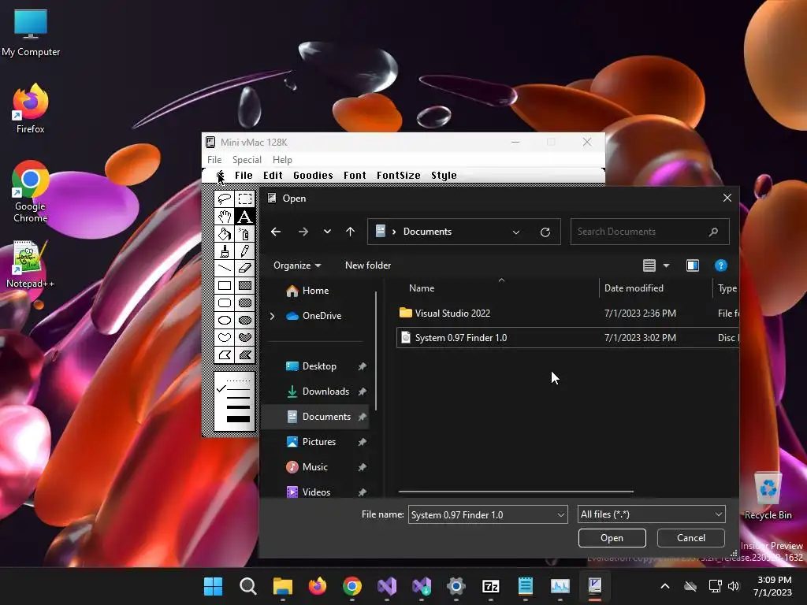Viewport: 807px width, 605px height.
Task: Open Firefox from the desktop shortcut
Action: (x=31, y=109)
